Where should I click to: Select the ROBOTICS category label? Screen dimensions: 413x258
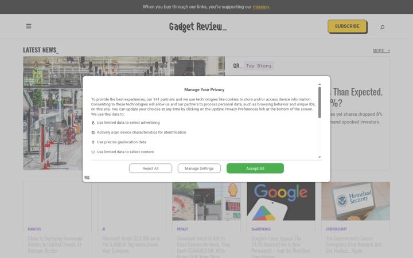[x=34, y=229]
